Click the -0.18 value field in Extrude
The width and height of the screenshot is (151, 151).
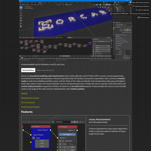tap(42, 141)
